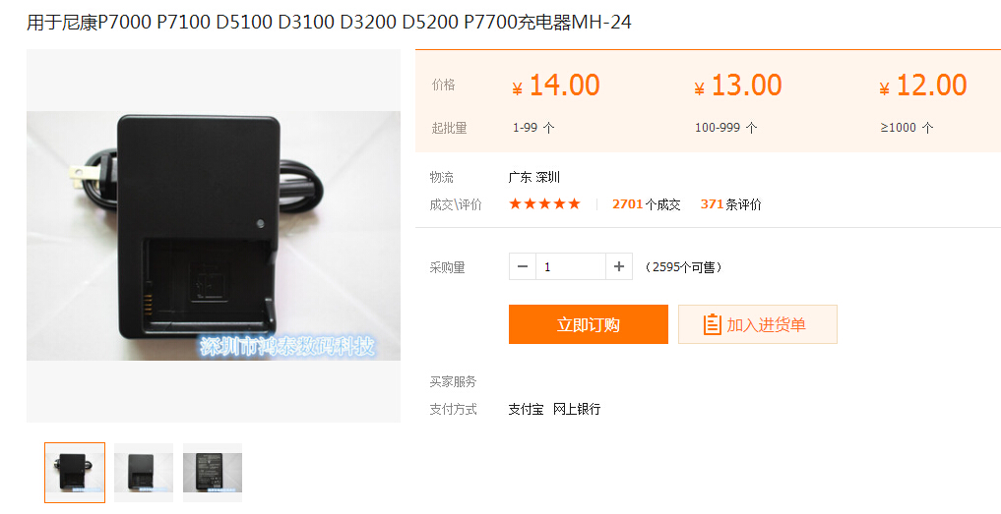Viewport: 1001px width, 514px height.
Task: Decrease purchase quantity with minus button
Action: (523, 266)
